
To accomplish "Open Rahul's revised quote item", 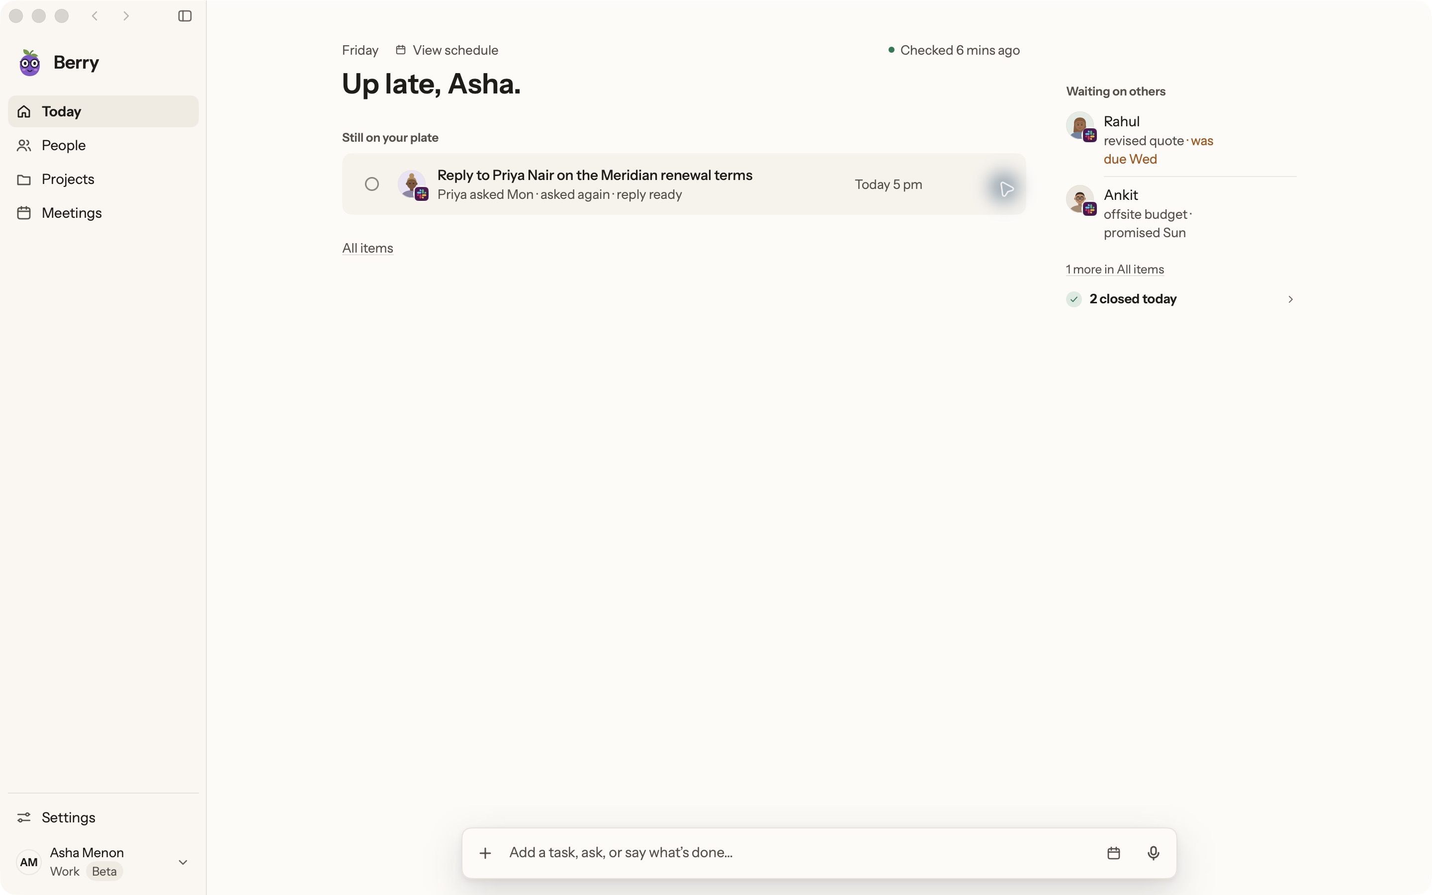I will point(1181,140).
